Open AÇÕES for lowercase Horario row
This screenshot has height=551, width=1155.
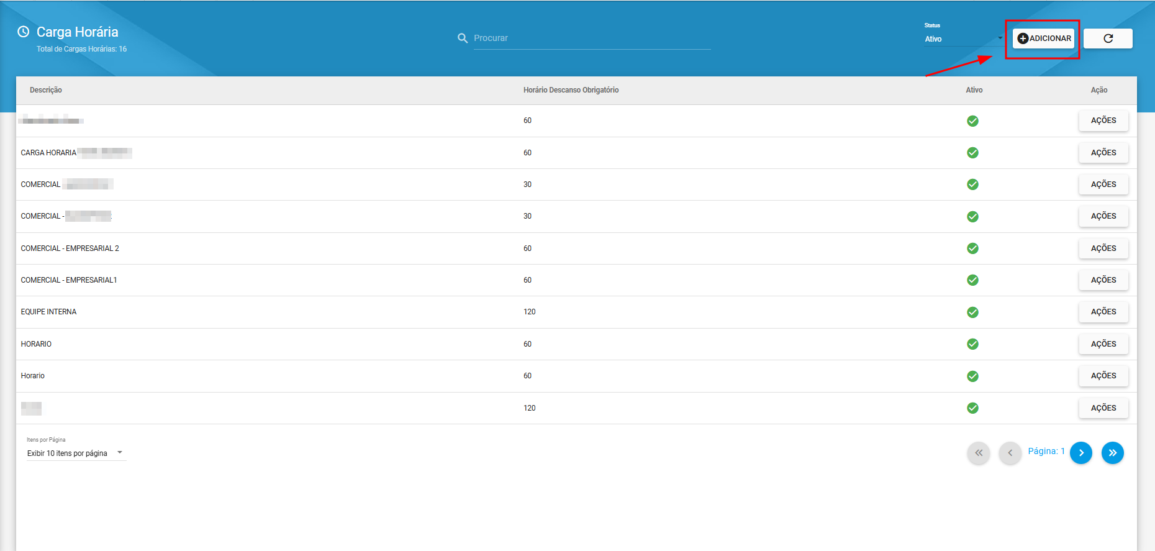(x=1103, y=376)
